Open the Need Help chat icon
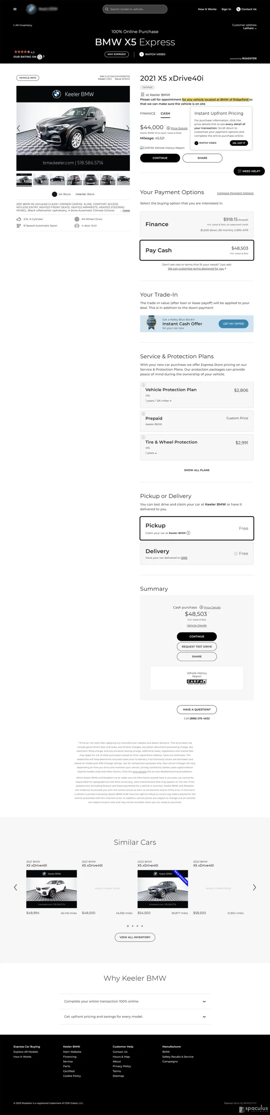The width and height of the screenshot is (270, 1115). pyautogui.click(x=239, y=171)
